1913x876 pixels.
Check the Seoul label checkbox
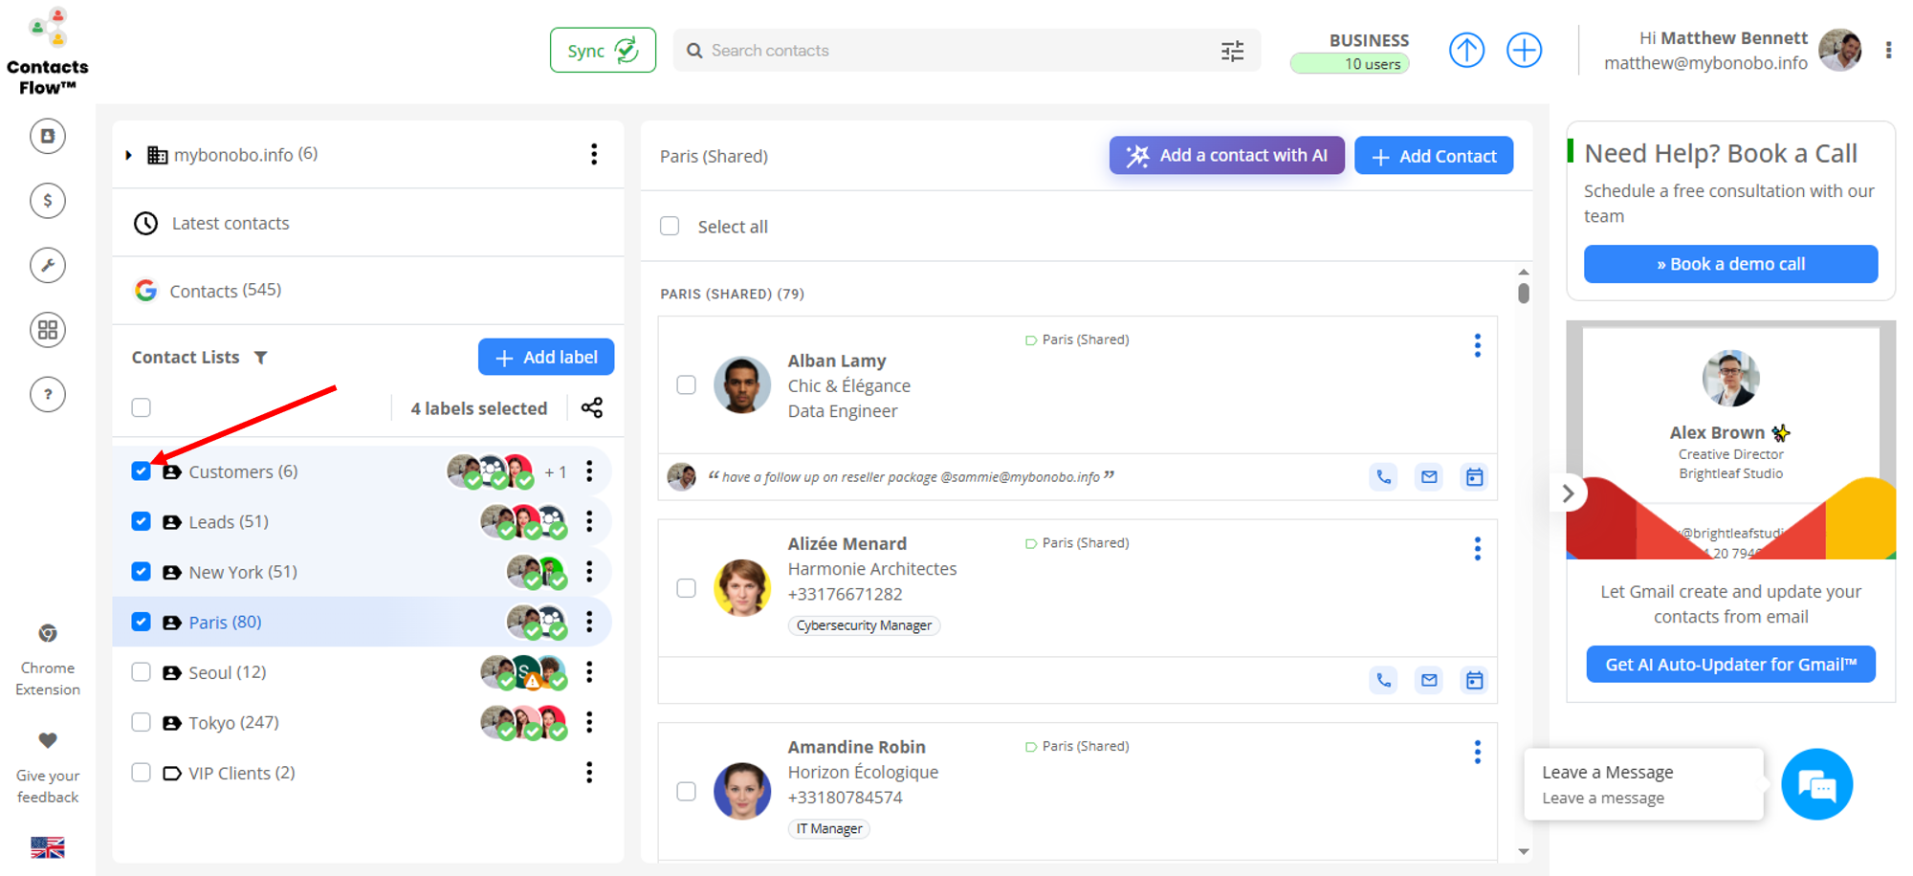point(142,672)
